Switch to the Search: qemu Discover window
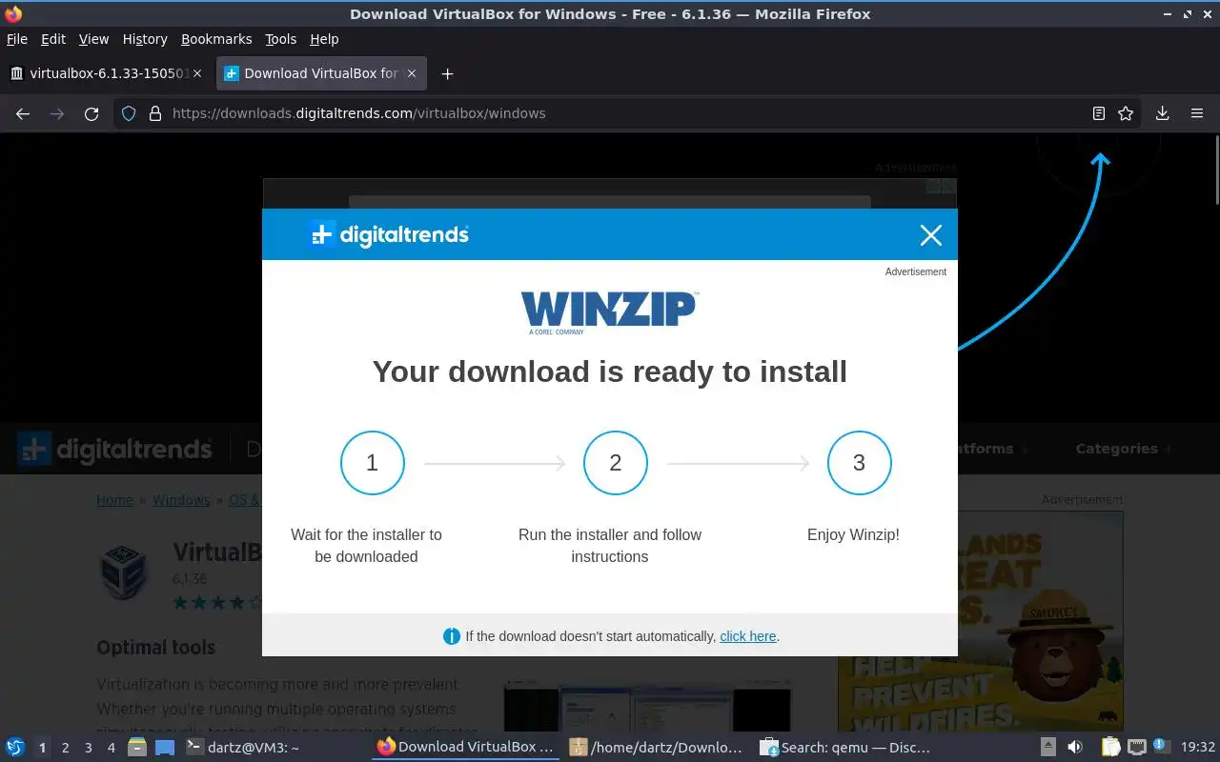Screen dimensions: 1220x762 tap(846, 748)
